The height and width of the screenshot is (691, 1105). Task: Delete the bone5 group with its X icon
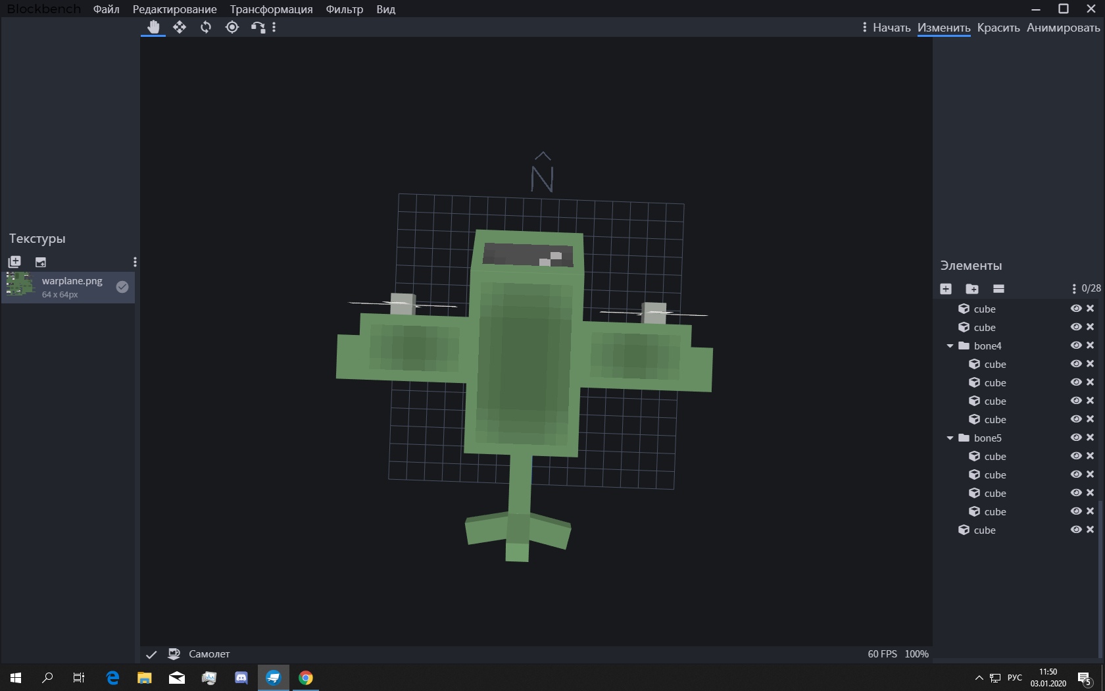point(1090,437)
